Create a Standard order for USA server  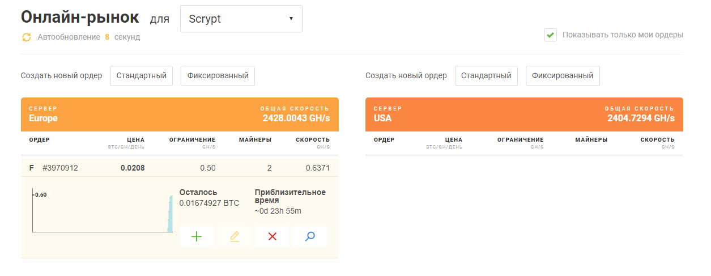point(486,76)
